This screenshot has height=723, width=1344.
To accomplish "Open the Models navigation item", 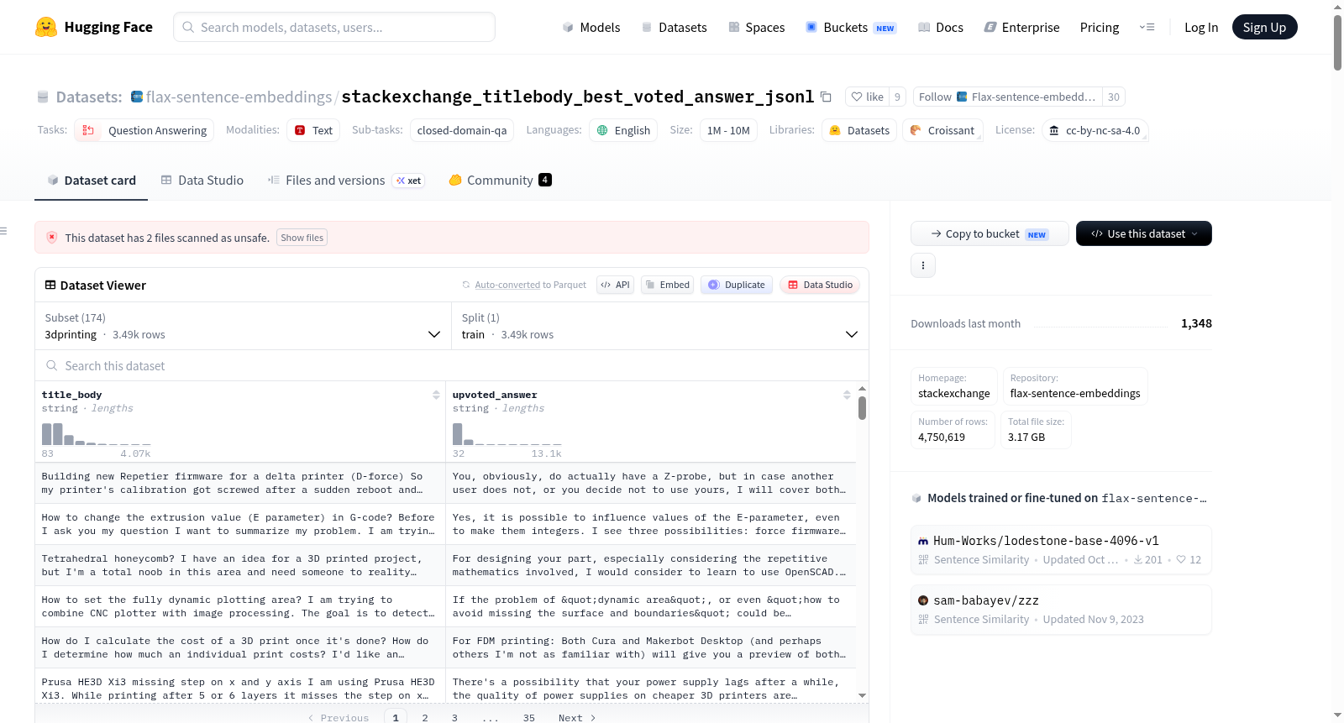I will click(x=591, y=27).
